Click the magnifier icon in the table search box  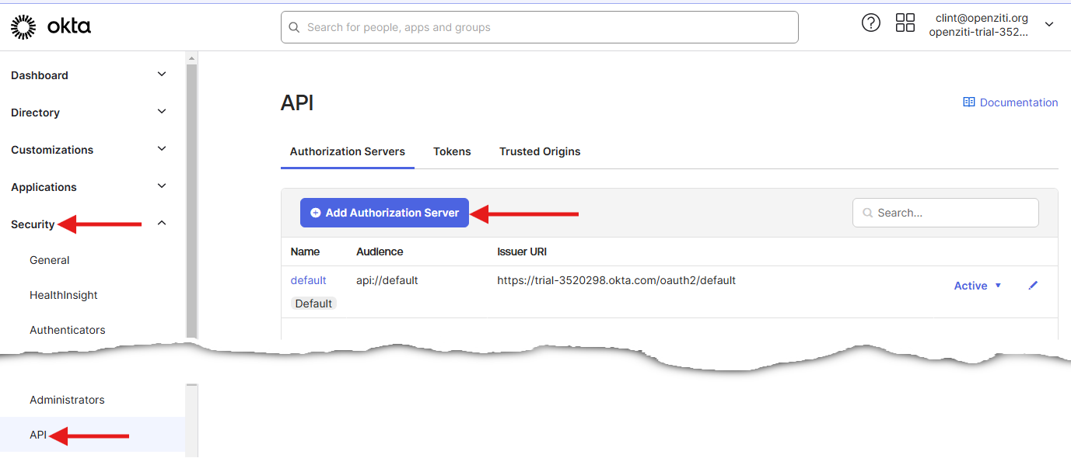(x=867, y=212)
